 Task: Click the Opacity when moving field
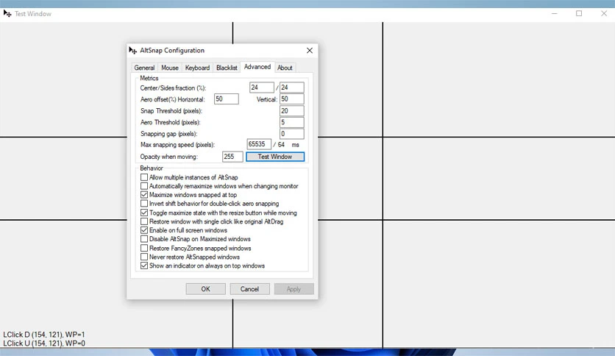click(x=232, y=157)
